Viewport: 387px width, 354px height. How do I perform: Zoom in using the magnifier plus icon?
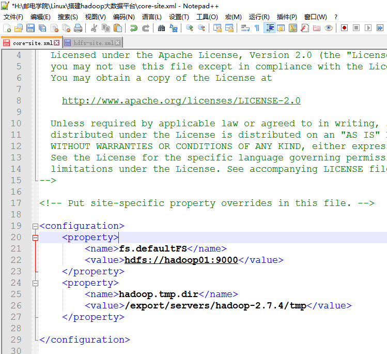(189, 28)
